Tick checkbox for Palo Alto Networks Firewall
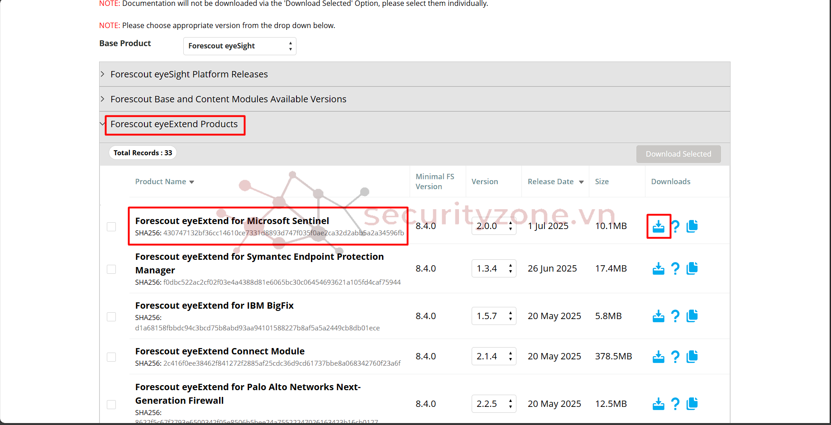Screen dimensions: 831x425 (111, 405)
